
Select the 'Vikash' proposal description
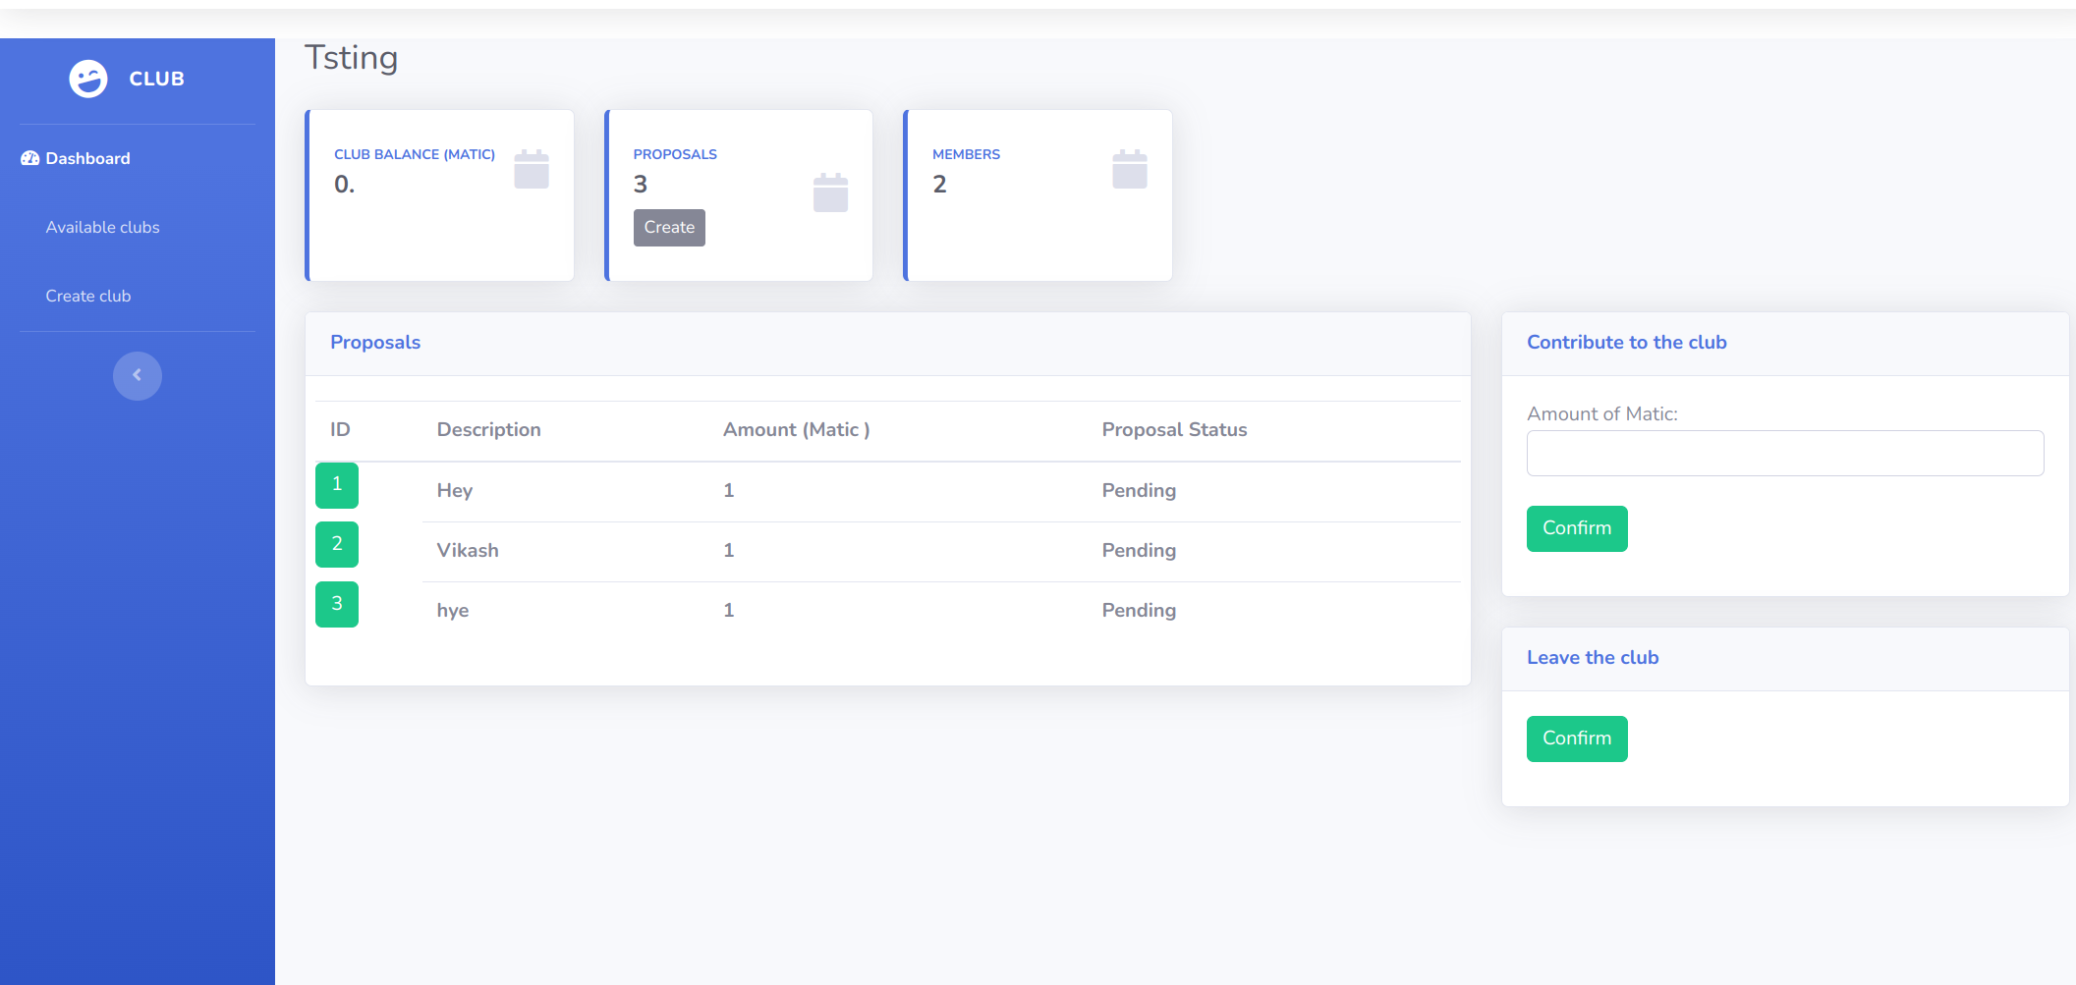click(x=468, y=551)
